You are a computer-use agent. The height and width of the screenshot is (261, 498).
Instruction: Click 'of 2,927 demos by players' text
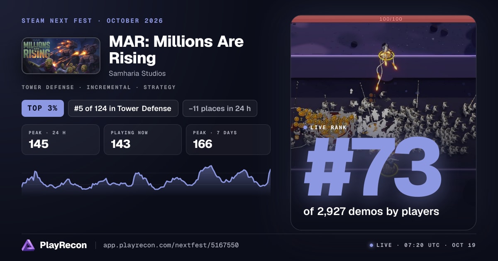click(371, 211)
